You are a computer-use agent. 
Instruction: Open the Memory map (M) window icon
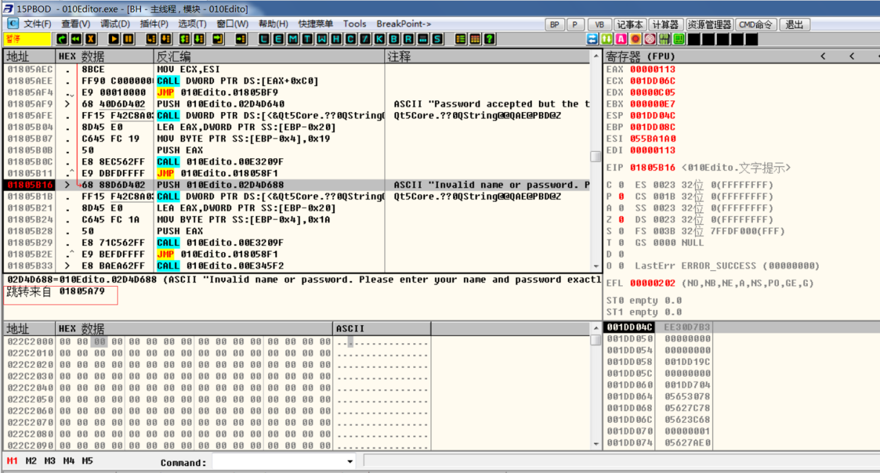click(292, 39)
